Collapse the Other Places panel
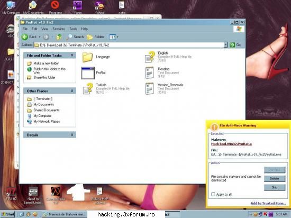The image size is (291, 218). point(72,90)
